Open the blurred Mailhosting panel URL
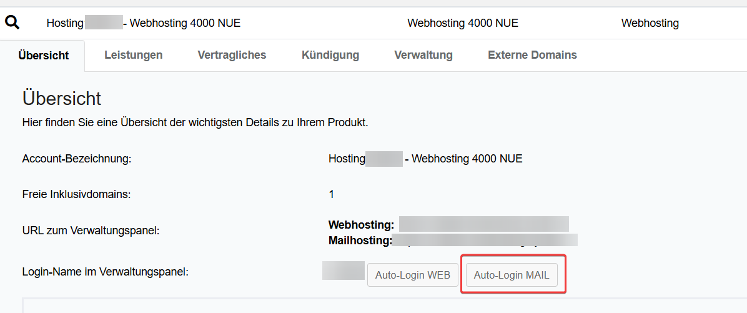 pos(485,240)
